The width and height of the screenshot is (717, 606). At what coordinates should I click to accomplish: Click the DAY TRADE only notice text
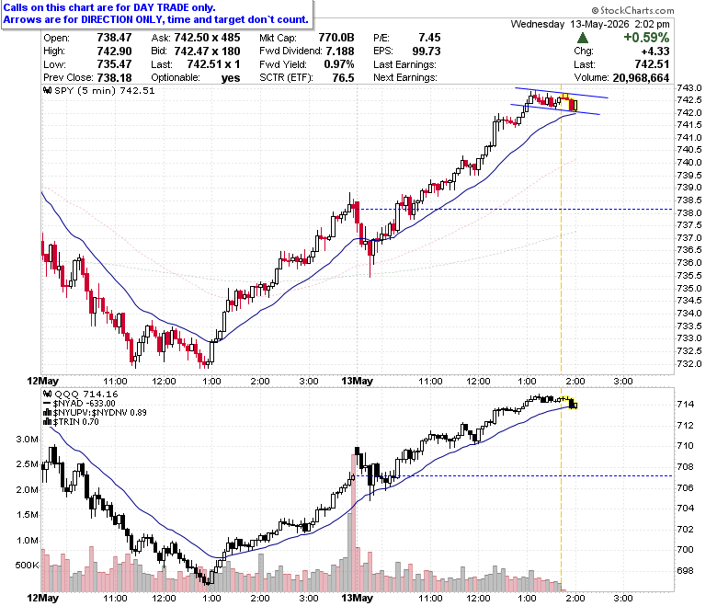(109, 7)
